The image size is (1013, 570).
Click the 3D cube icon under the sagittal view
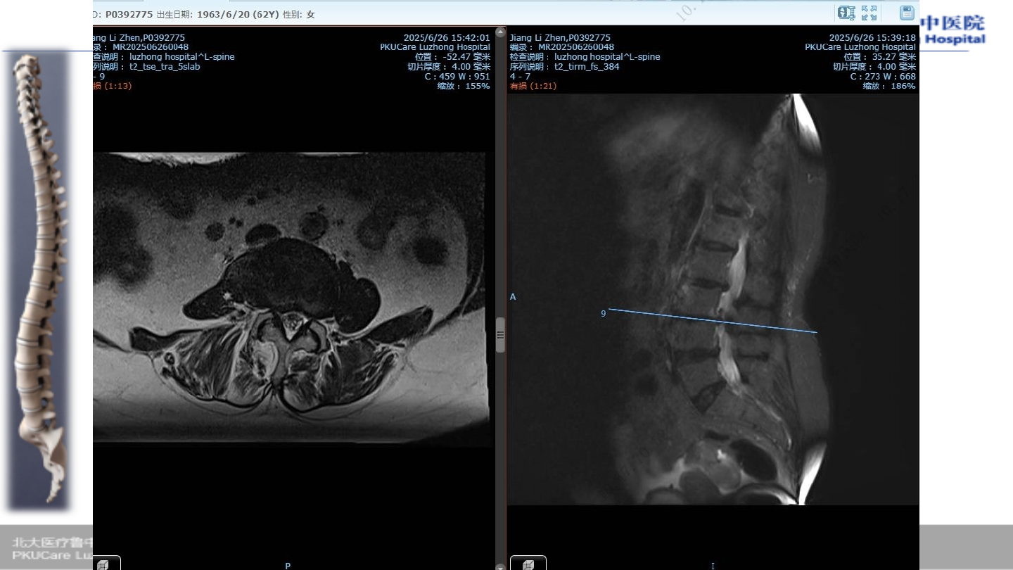[528, 564]
